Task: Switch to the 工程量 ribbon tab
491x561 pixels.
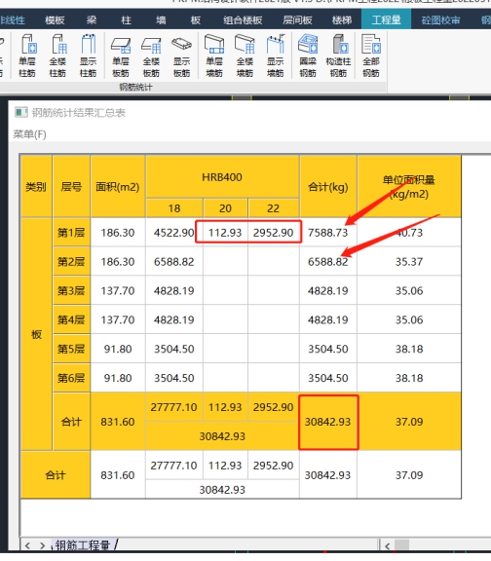Action: point(386,20)
